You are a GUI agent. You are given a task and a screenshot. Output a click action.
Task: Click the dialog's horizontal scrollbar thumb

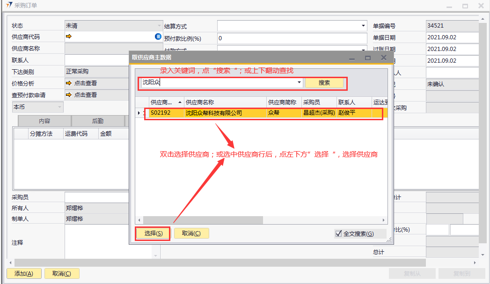click(203, 220)
